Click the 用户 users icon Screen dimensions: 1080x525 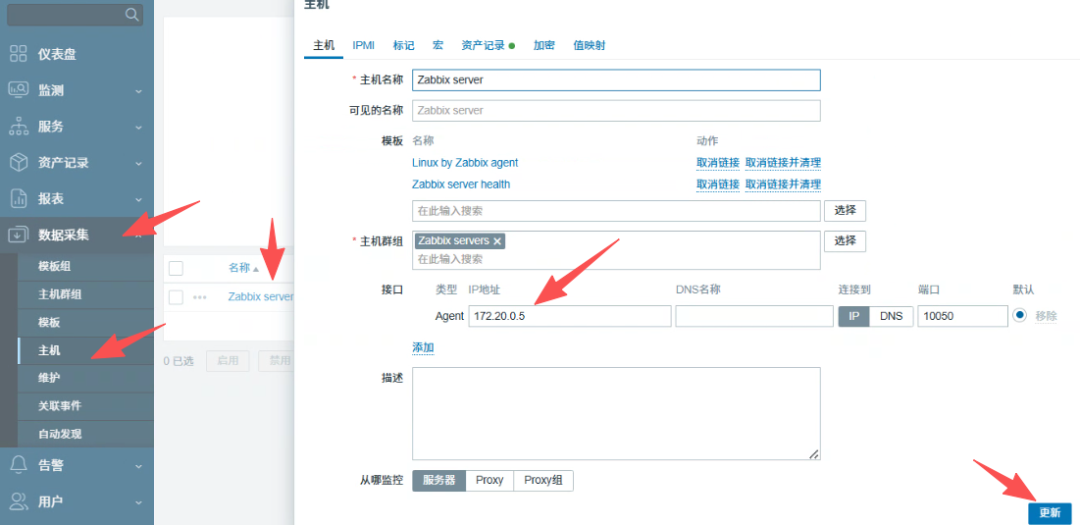(18, 500)
